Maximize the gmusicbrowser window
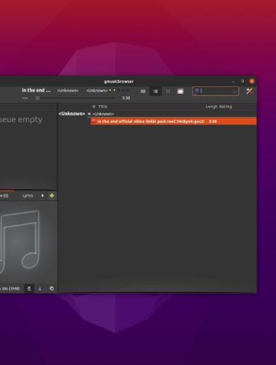This screenshot has height=365, width=276. click(x=242, y=81)
